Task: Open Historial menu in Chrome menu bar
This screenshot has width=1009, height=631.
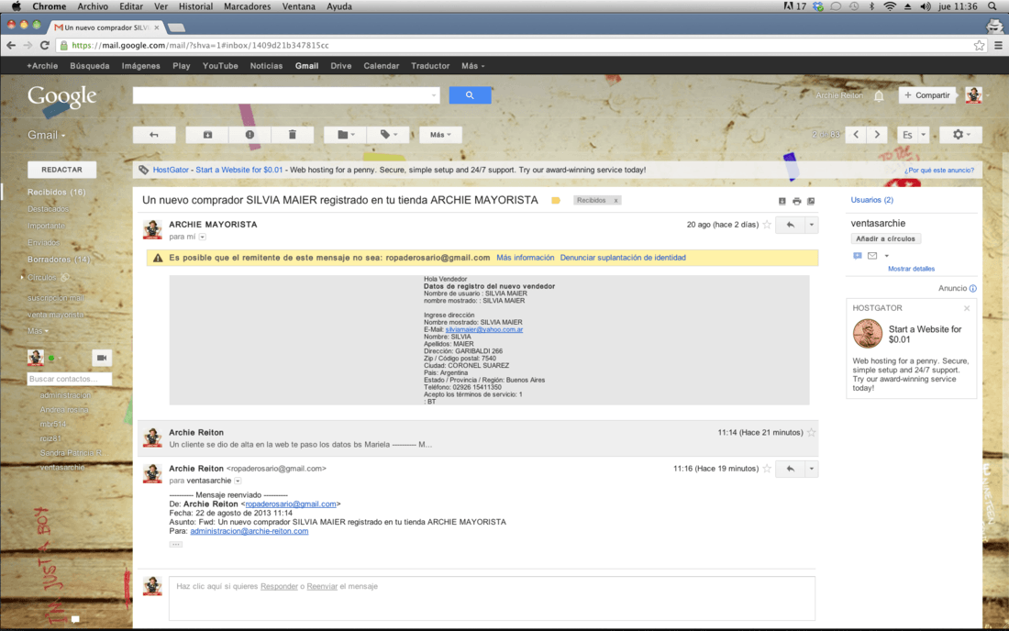Action: (x=195, y=6)
